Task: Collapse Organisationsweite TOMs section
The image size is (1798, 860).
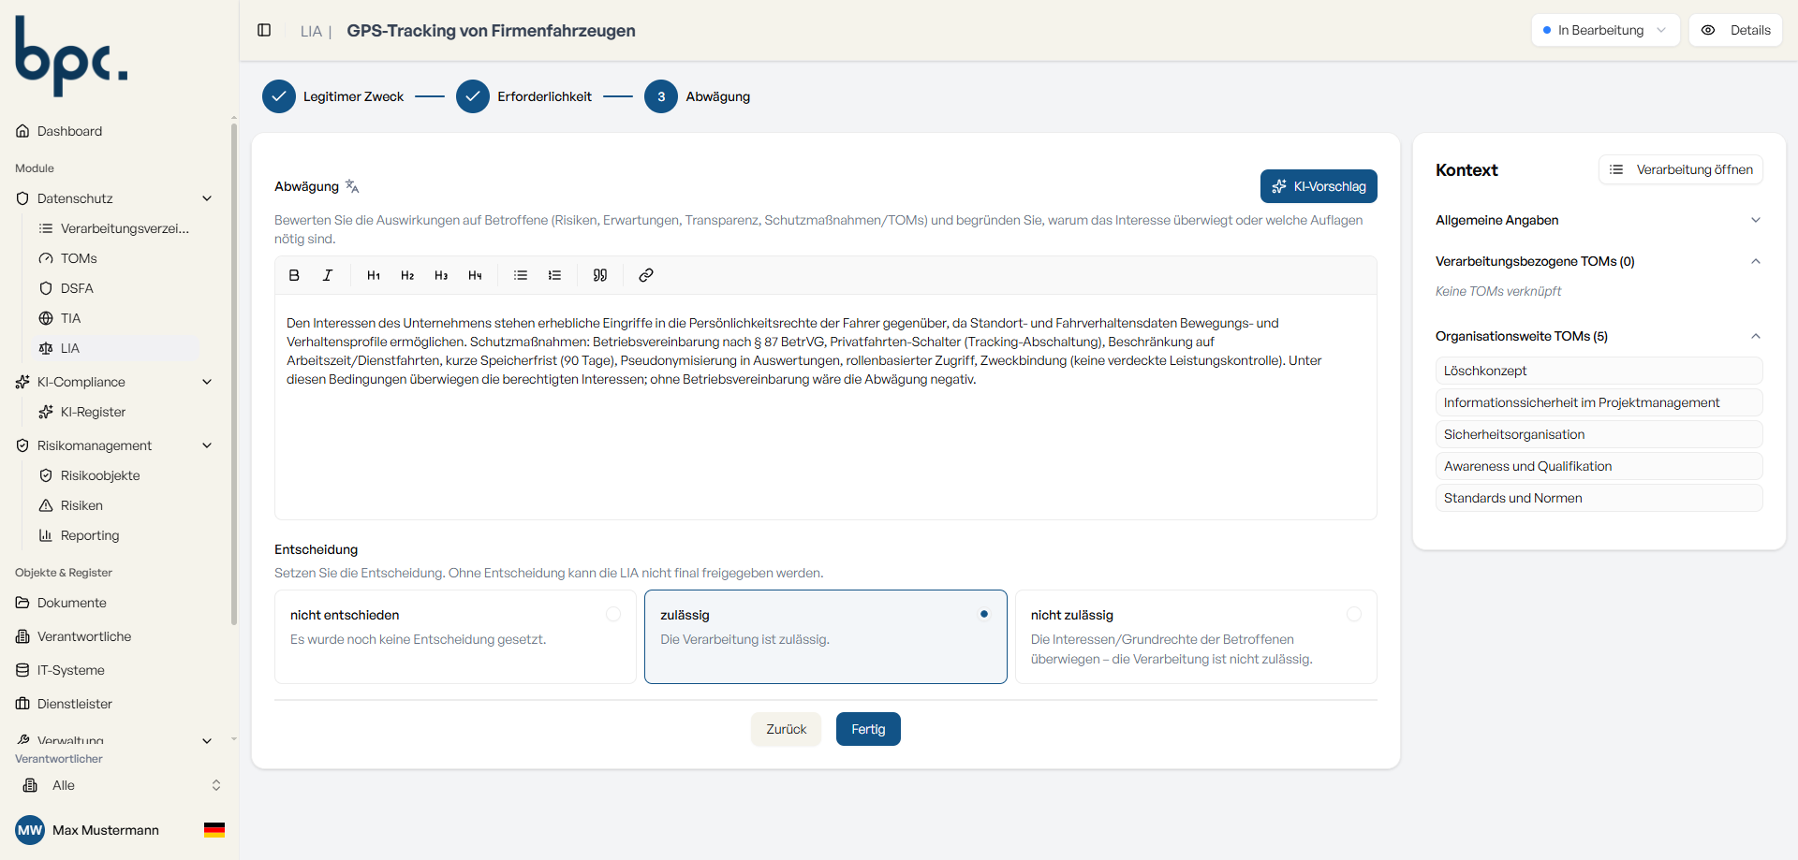Action: tap(1756, 336)
